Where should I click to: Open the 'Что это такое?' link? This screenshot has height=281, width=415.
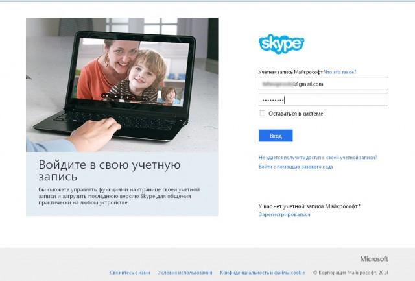[x=340, y=72]
